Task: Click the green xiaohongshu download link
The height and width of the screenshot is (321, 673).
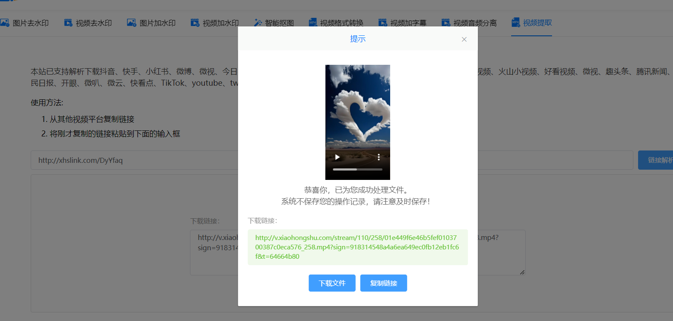Action: (x=357, y=247)
